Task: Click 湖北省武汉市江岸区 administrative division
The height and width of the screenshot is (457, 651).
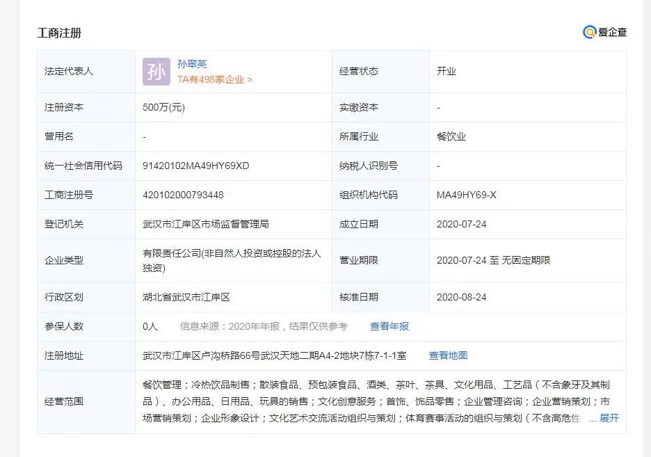Action: 186,297
